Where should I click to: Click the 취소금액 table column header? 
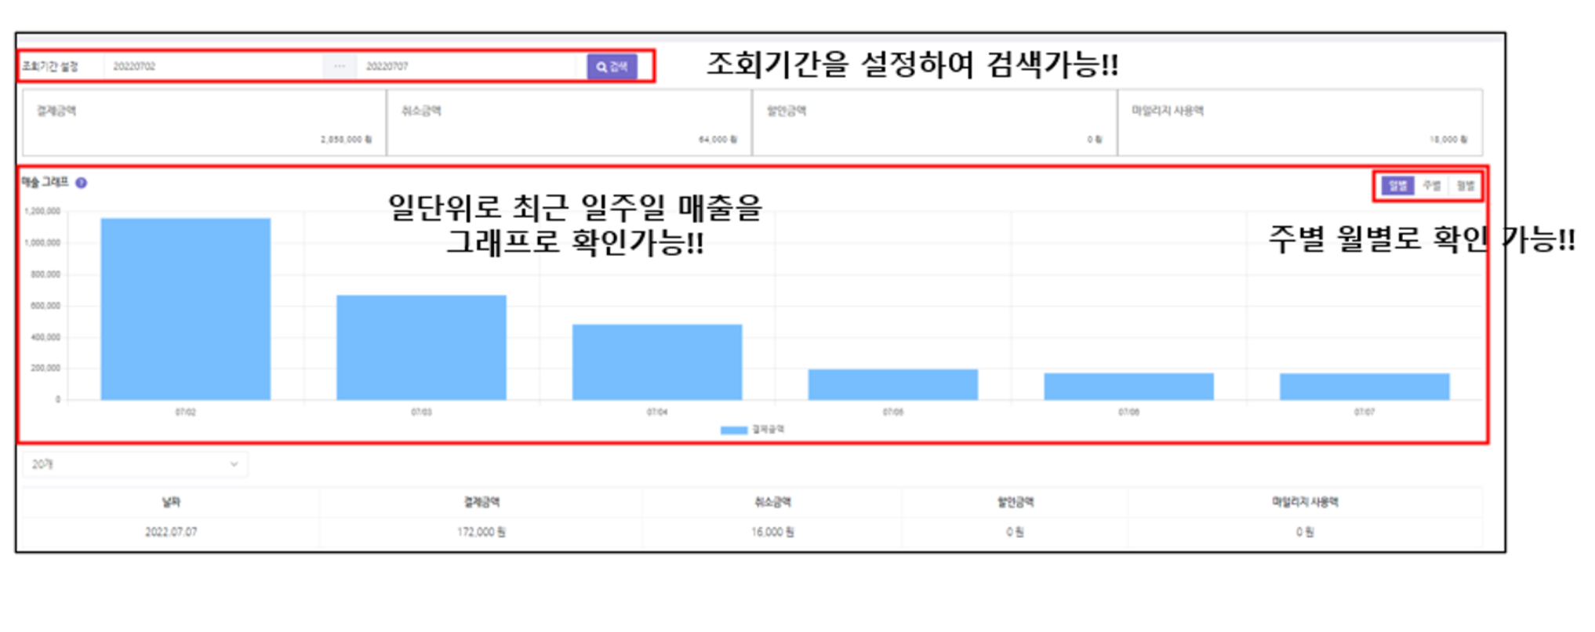pos(772,502)
